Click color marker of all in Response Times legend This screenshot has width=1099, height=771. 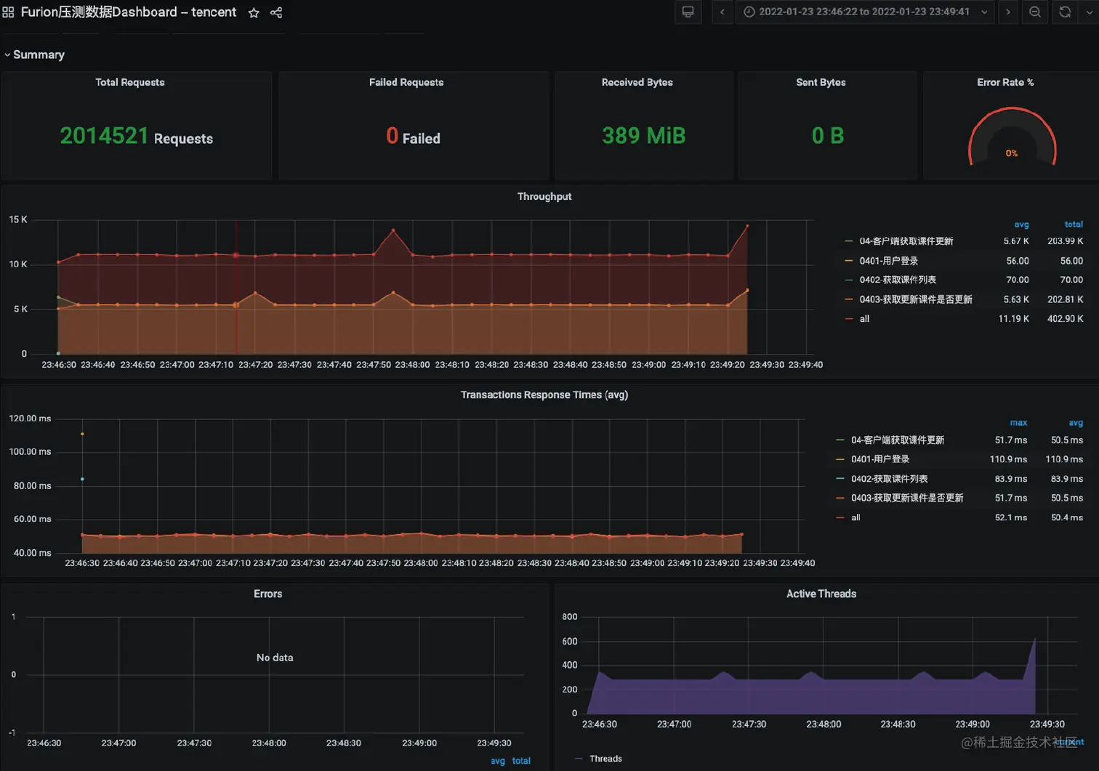[x=840, y=518]
